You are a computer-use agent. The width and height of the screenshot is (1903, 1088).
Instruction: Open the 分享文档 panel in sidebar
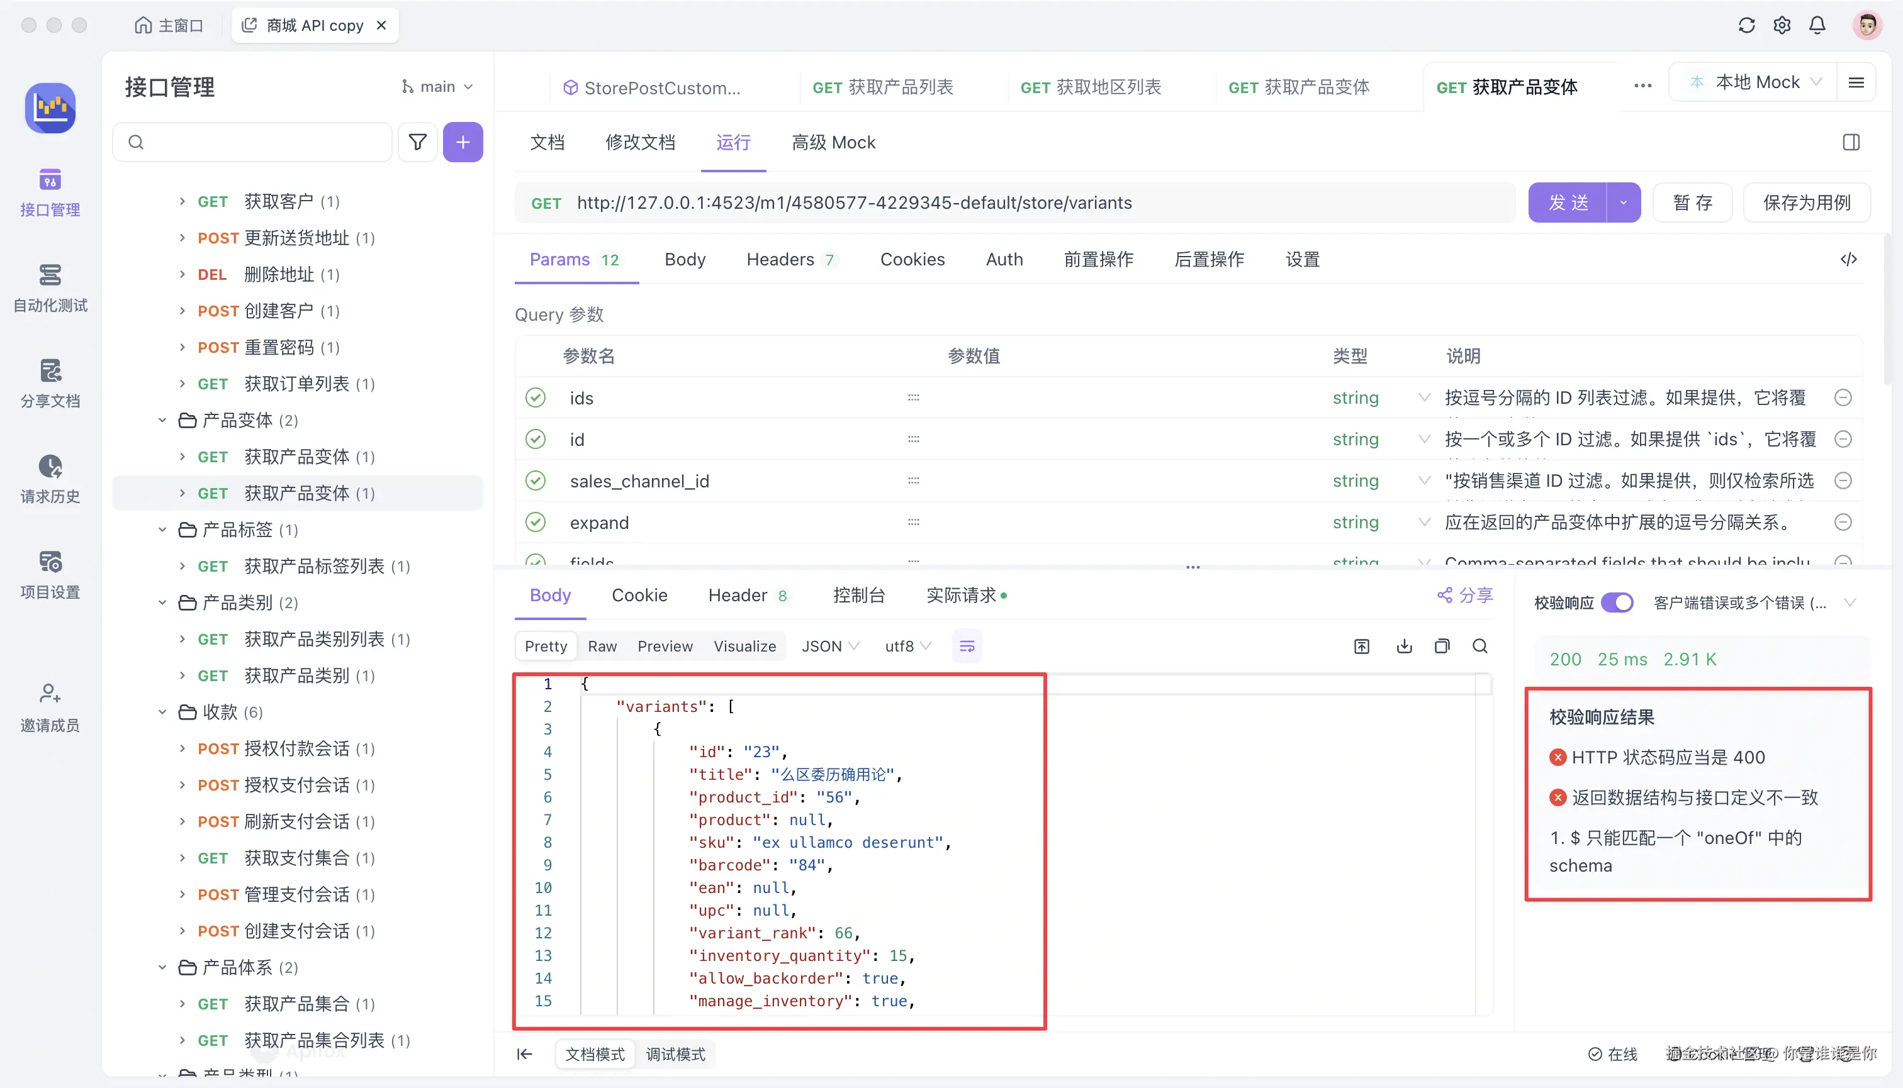coord(49,382)
